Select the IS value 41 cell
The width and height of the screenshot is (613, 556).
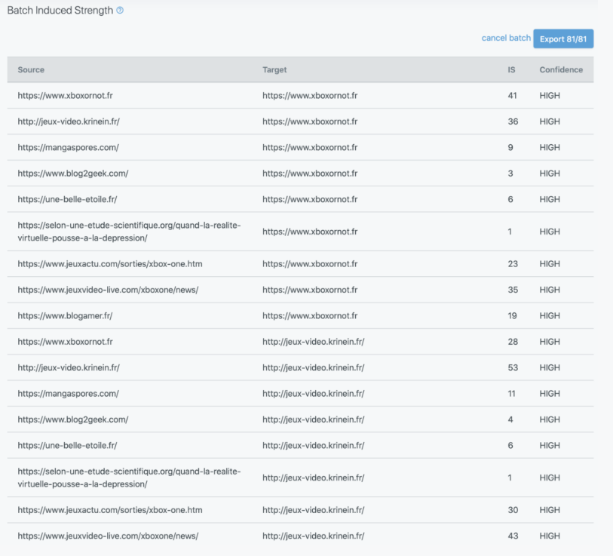point(513,95)
